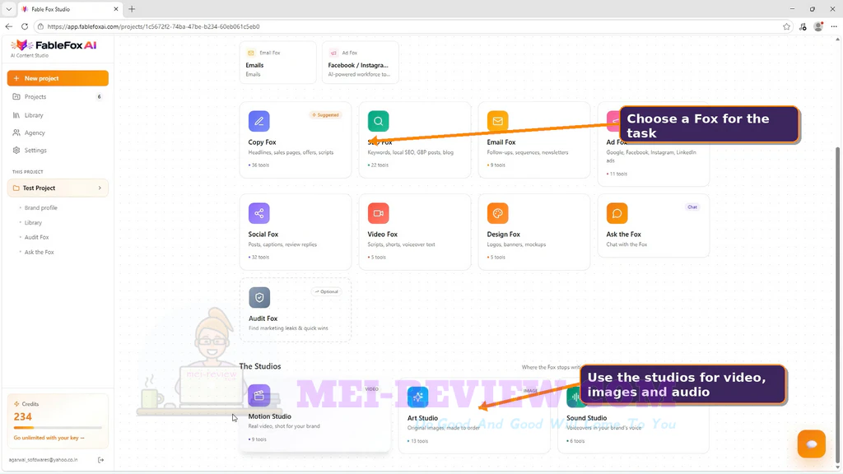This screenshot has height=474, width=843.
Task: Click the Video Fox camera icon
Action: pos(378,213)
